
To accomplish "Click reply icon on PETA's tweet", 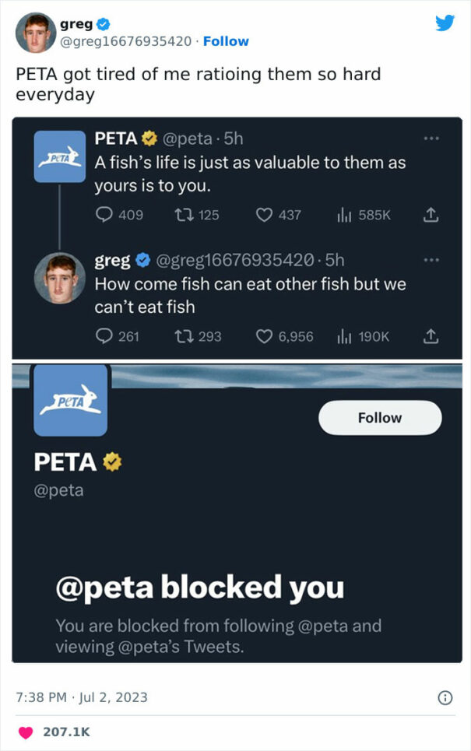I will point(104,214).
